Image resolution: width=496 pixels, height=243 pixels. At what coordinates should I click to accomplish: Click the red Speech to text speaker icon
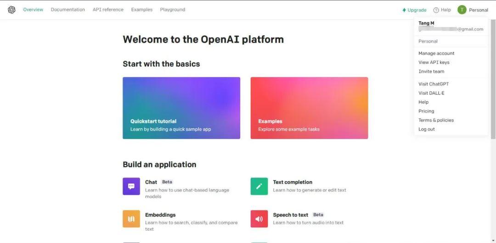tap(259, 219)
